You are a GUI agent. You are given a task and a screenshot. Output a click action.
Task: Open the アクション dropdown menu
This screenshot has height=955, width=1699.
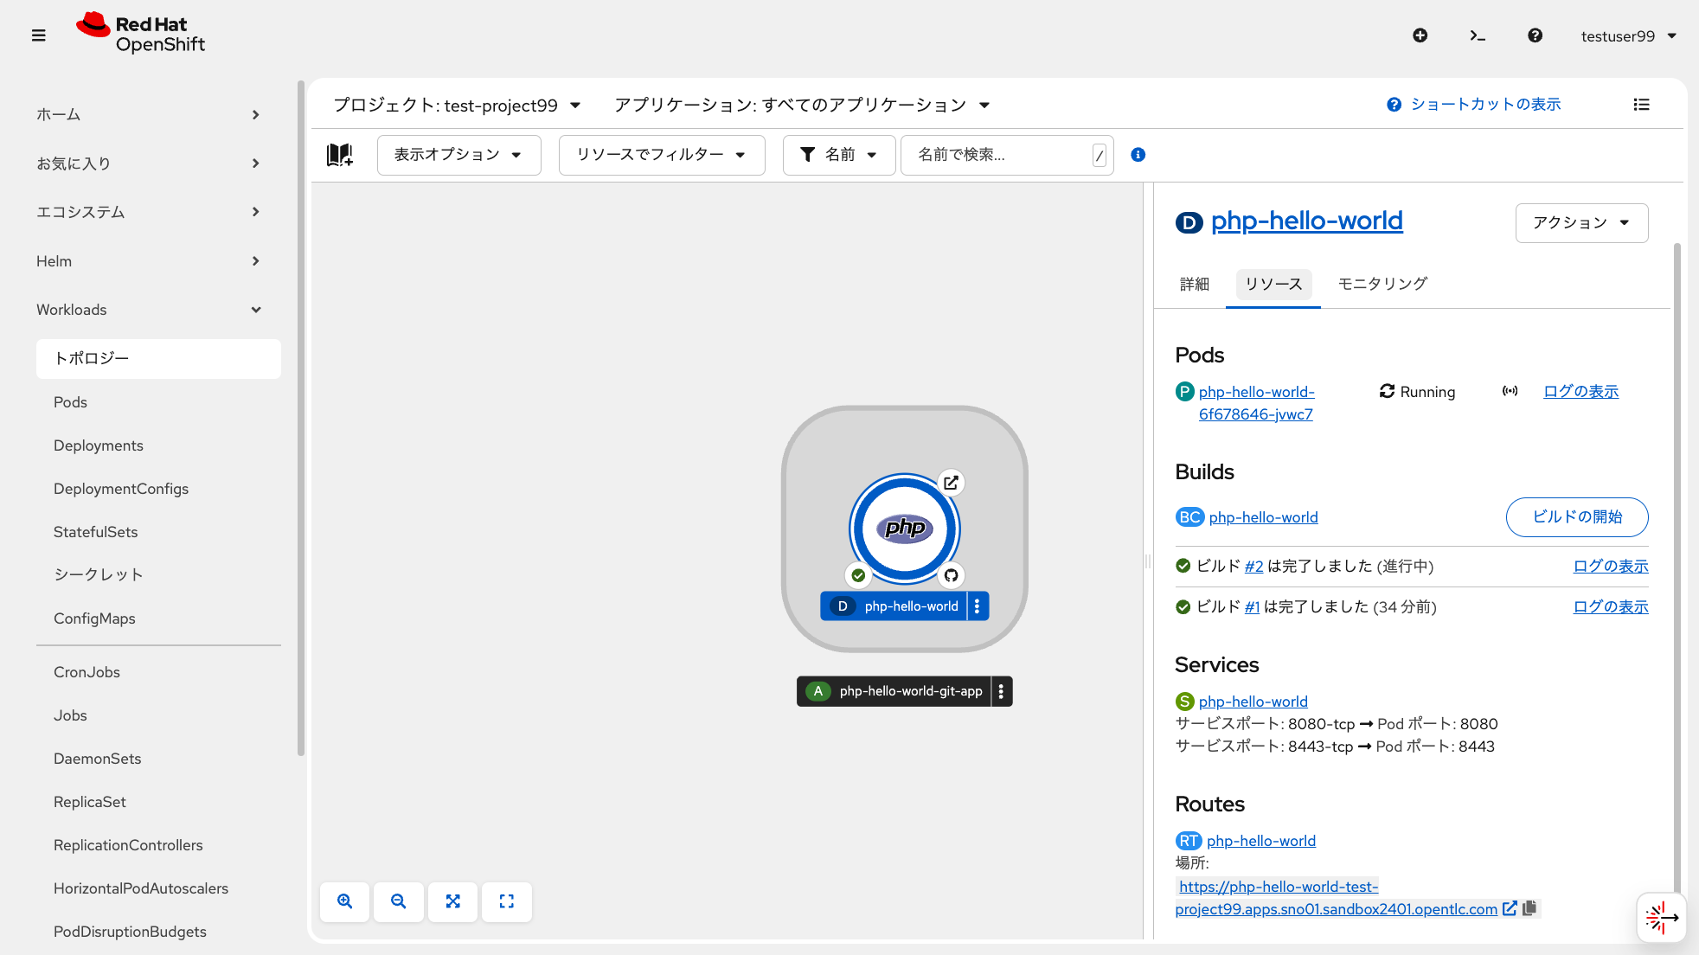point(1580,223)
